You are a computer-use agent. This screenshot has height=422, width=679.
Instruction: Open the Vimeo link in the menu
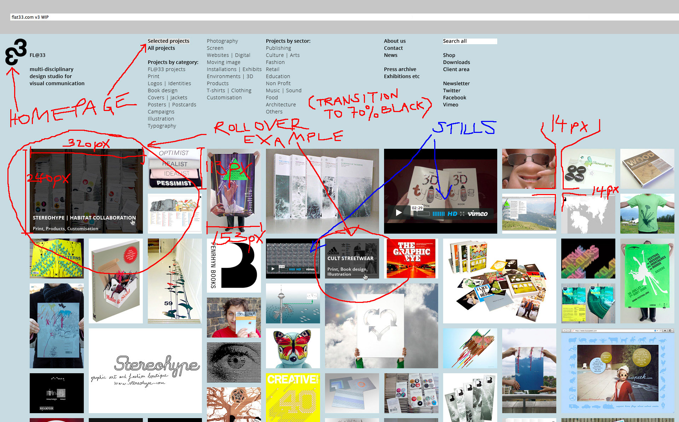coord(451,105)
